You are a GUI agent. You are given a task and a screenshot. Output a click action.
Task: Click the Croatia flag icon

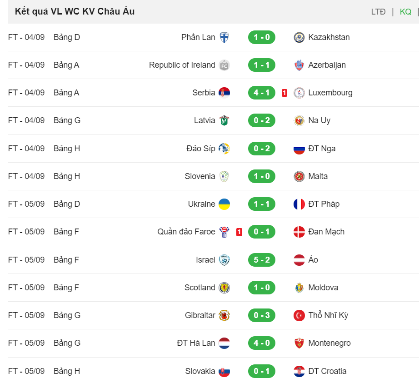click(299, 371)
